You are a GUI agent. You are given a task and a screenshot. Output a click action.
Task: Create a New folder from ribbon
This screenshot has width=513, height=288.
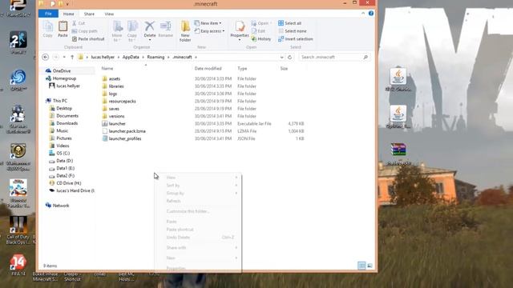tap(185, 31)
